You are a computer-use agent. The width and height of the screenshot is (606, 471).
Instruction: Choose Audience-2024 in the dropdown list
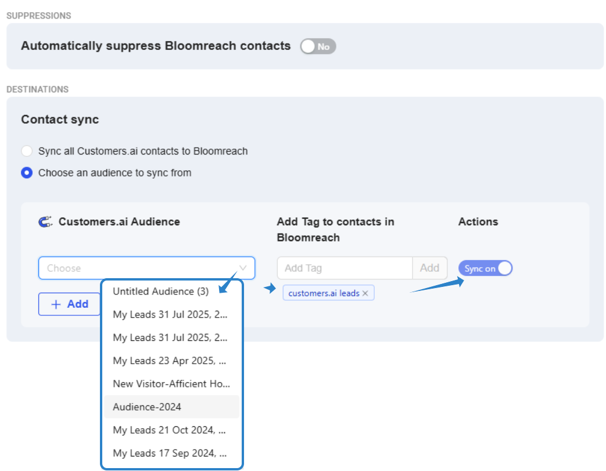[147, 407]
